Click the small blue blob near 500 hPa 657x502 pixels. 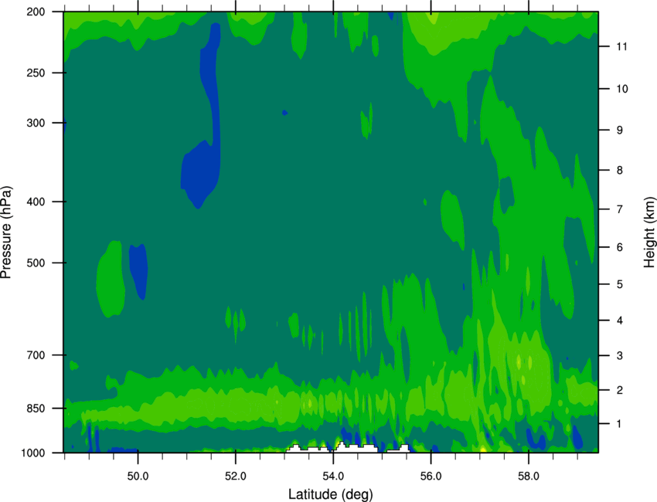pyautogui.click(x=138, y=272)
